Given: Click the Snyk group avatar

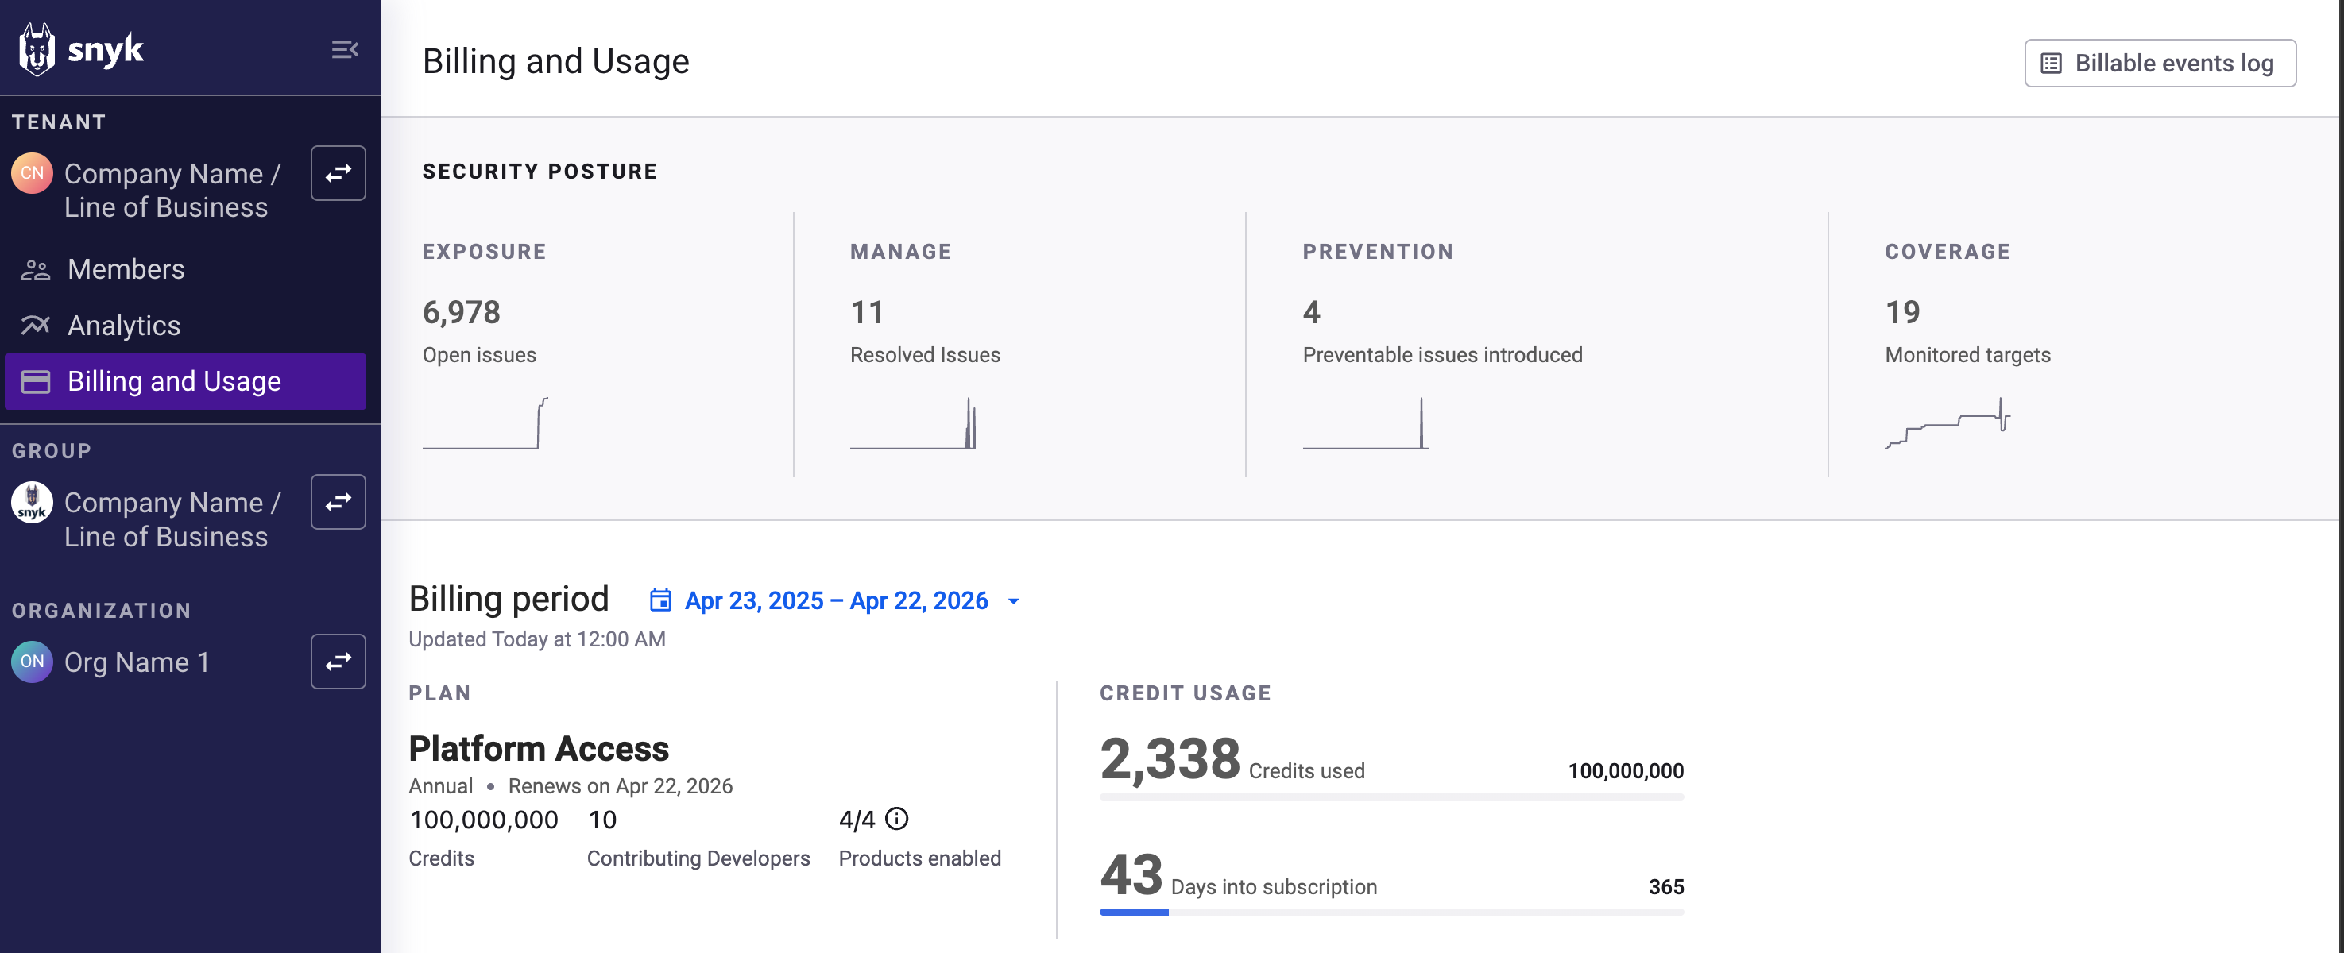Looking at the screenshot, I should pos(32,502).
